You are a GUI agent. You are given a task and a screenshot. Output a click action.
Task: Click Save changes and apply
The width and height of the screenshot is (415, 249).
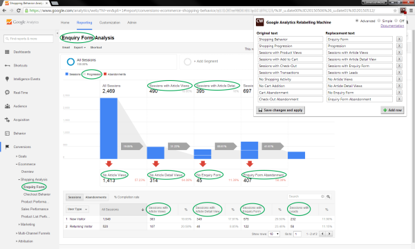[x=280, y=110]
